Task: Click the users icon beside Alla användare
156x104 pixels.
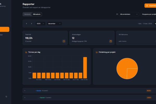Action: pyautogui.click(x=117, y=14)
